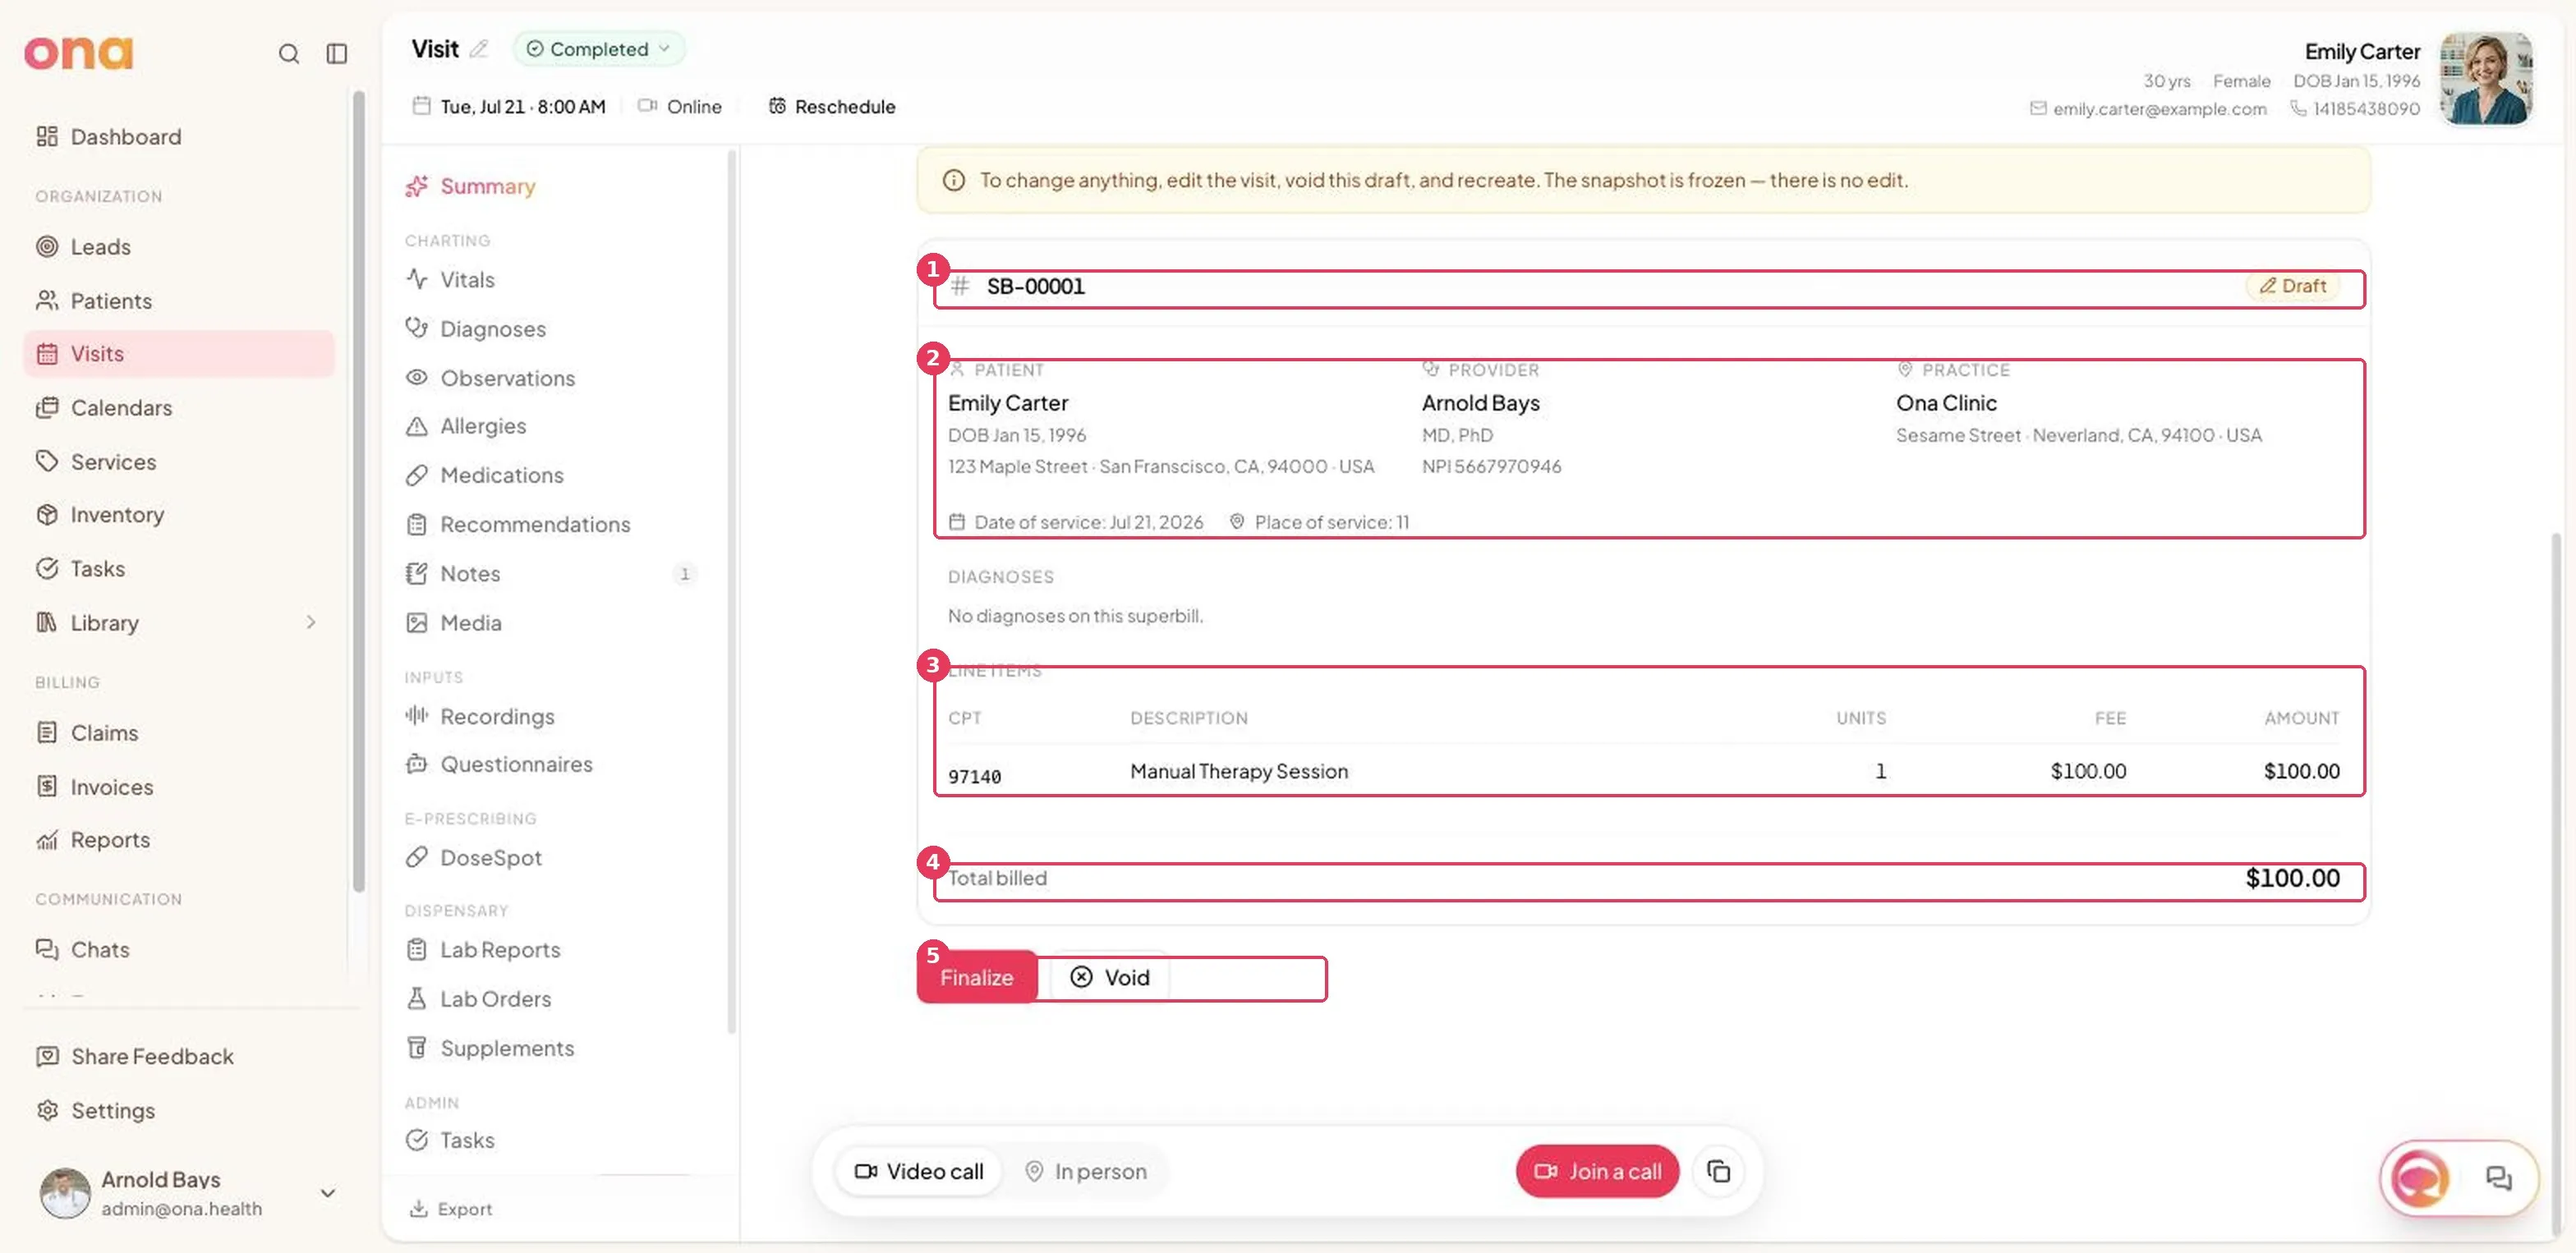The width and height of the screenshot is (2576, 1253).
Task: Open Recommendations section
Action: point(518,525)
